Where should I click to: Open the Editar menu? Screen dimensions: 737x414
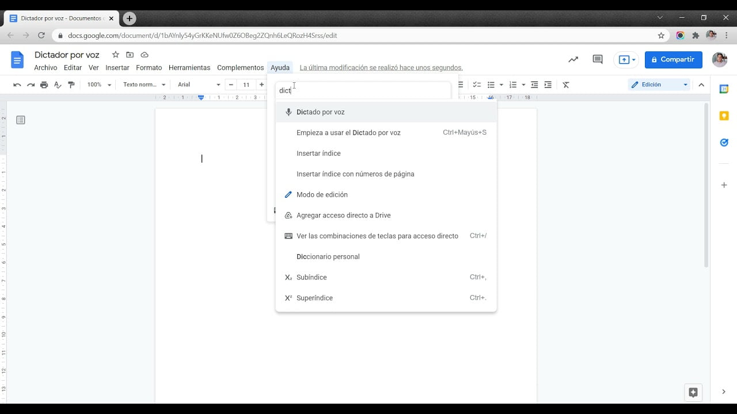(x=73, y=68)
